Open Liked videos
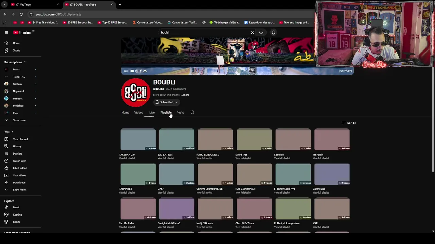The image size is (435, 244). 20,168
